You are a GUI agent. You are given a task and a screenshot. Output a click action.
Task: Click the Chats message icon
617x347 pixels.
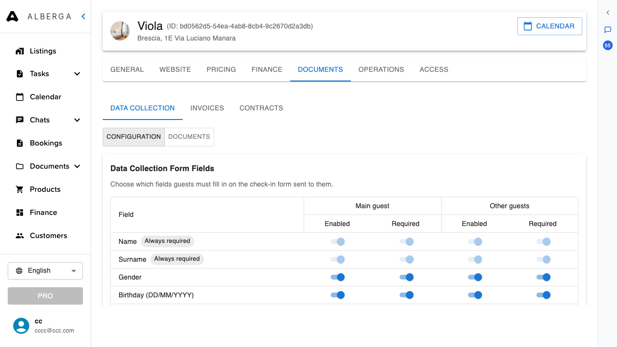pyautogui.click(x=20, y=120)
